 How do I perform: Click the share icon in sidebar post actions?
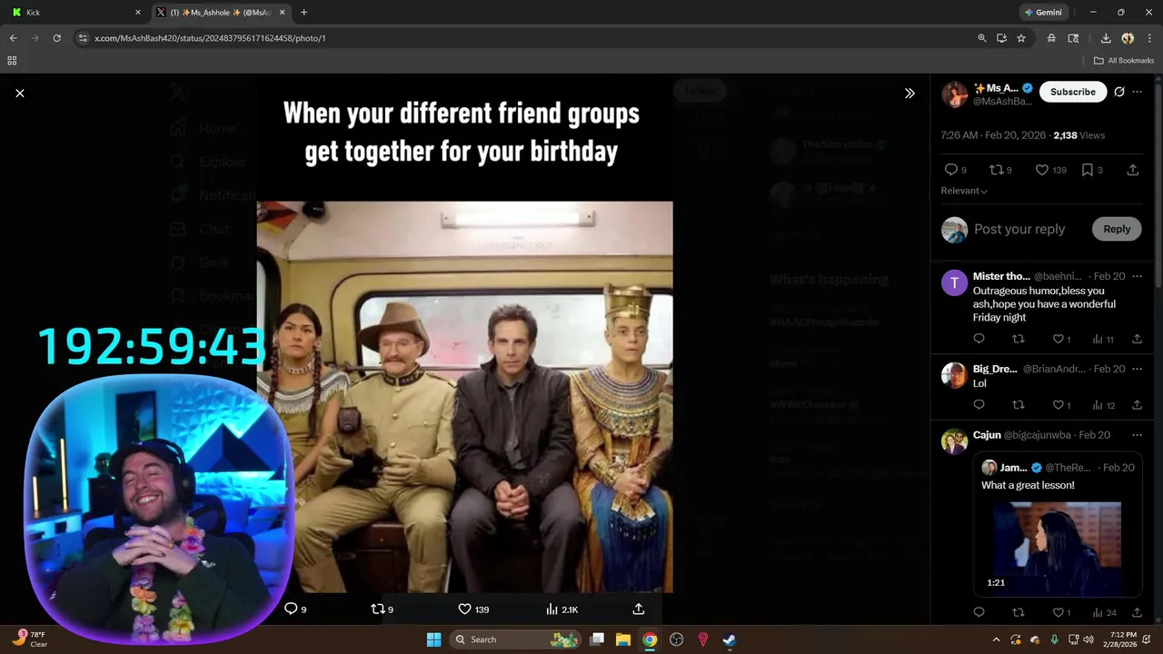1133,170
